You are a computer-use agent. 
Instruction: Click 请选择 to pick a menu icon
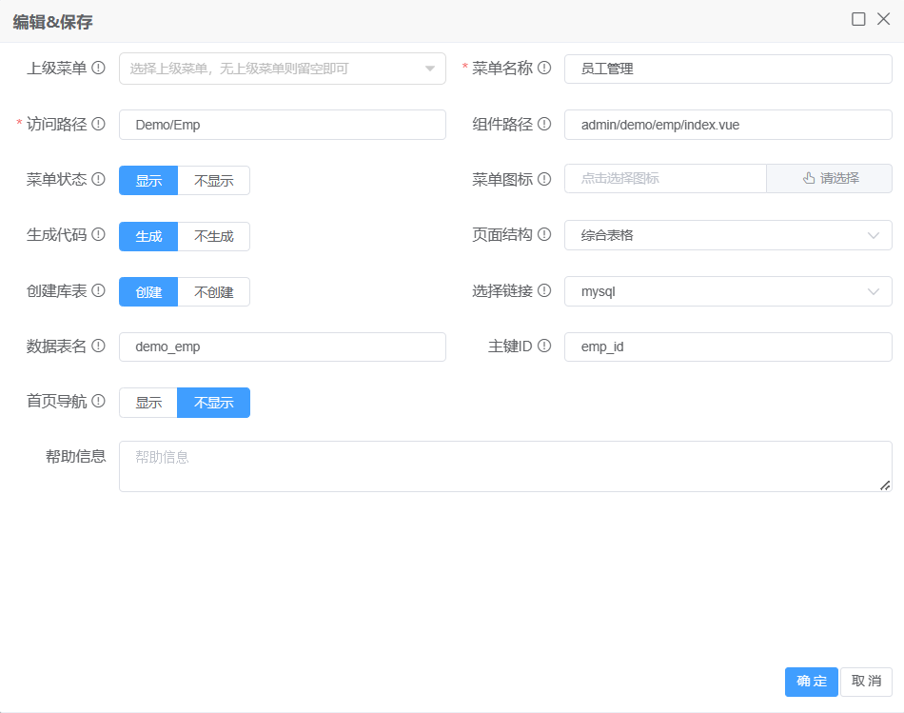(830, 179)
